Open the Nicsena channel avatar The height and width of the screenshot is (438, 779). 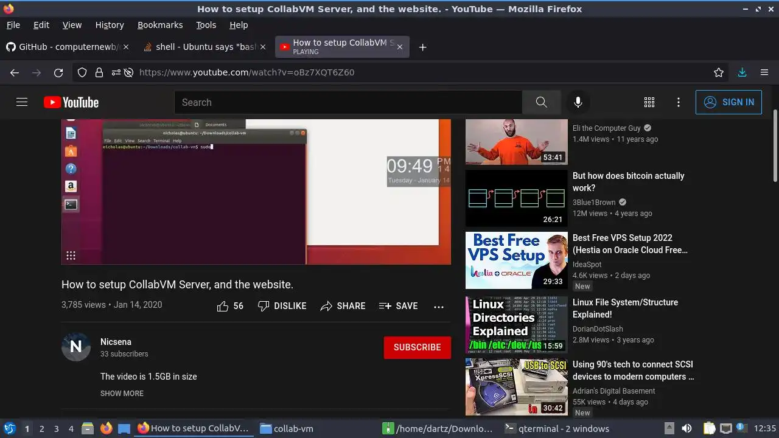76,347
